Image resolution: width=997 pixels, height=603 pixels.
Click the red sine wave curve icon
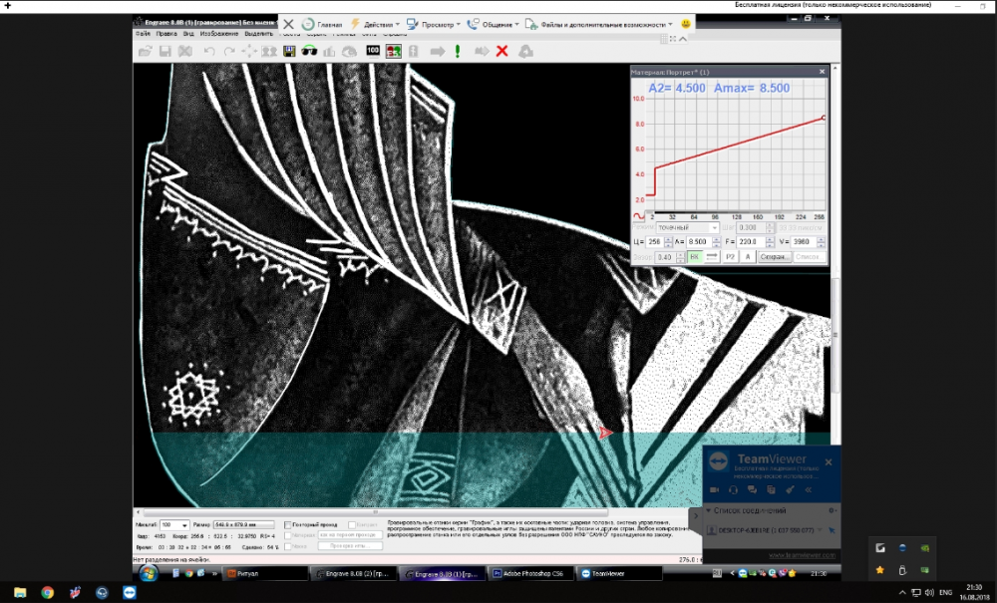[x=640, y=216]
